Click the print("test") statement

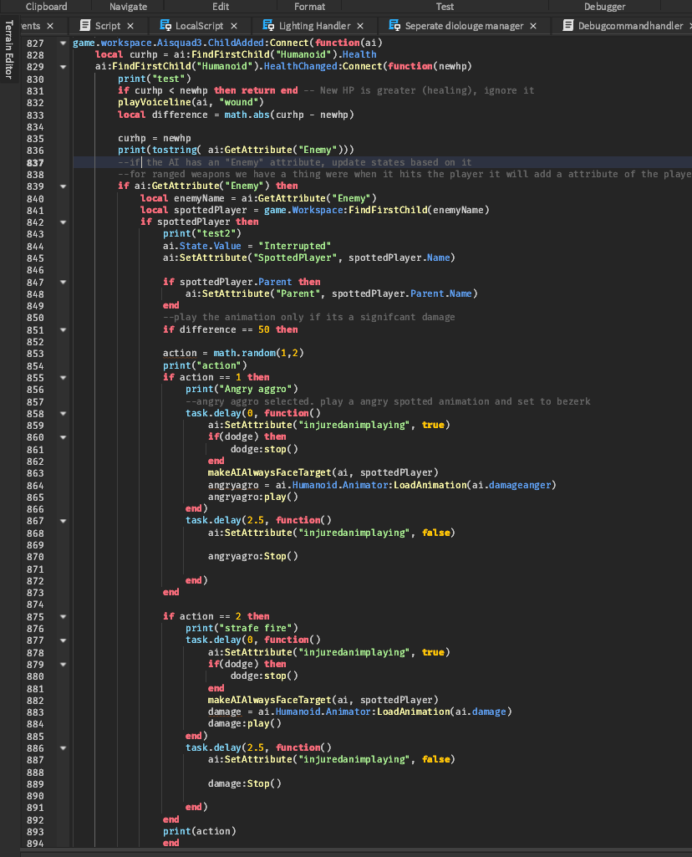tap(155, 79)
